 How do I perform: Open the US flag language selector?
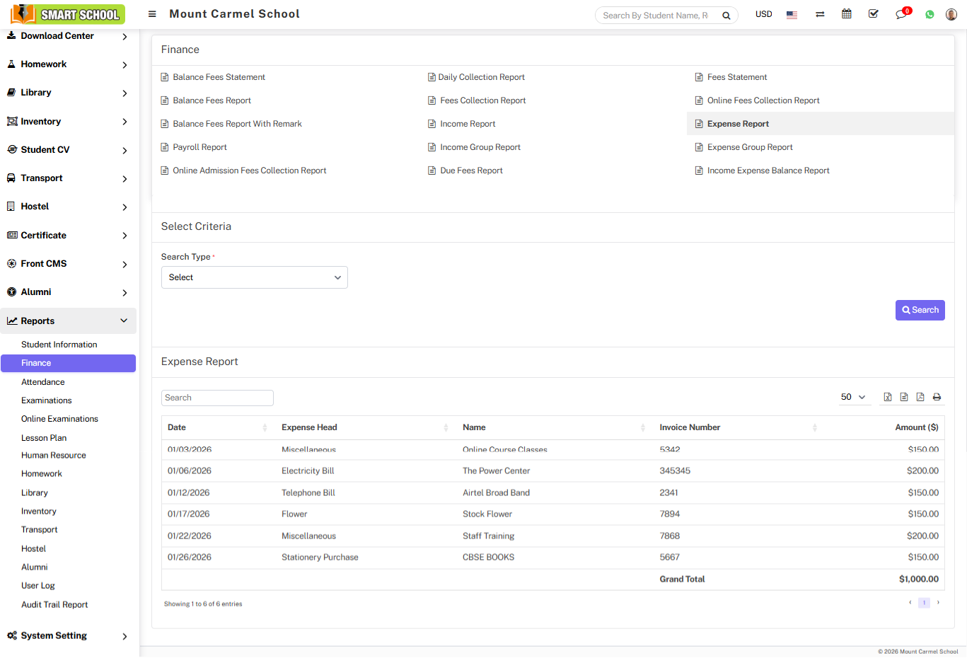(x=792, y=14)
